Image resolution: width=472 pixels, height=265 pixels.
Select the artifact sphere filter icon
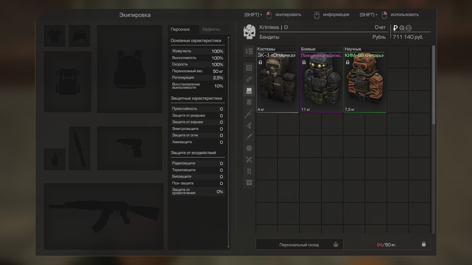[249, 148]
